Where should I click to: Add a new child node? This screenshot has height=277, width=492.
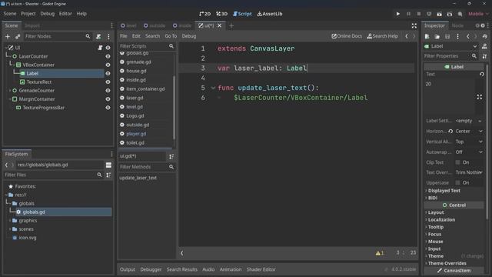tap(8, 36)
